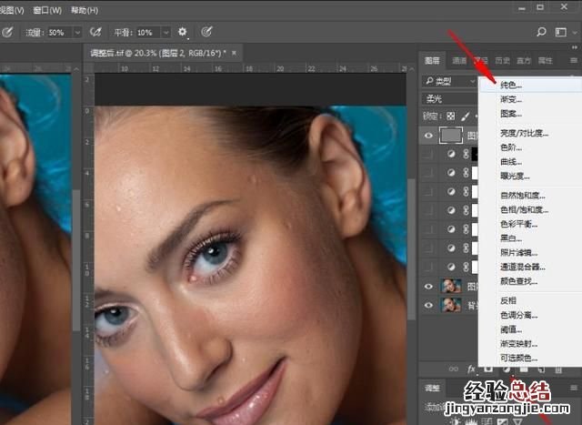This screenshot has height=425, width=582.
Task: Click the lock transparent pixels icon
Action: pyautogui.click(x=451, y=116)
